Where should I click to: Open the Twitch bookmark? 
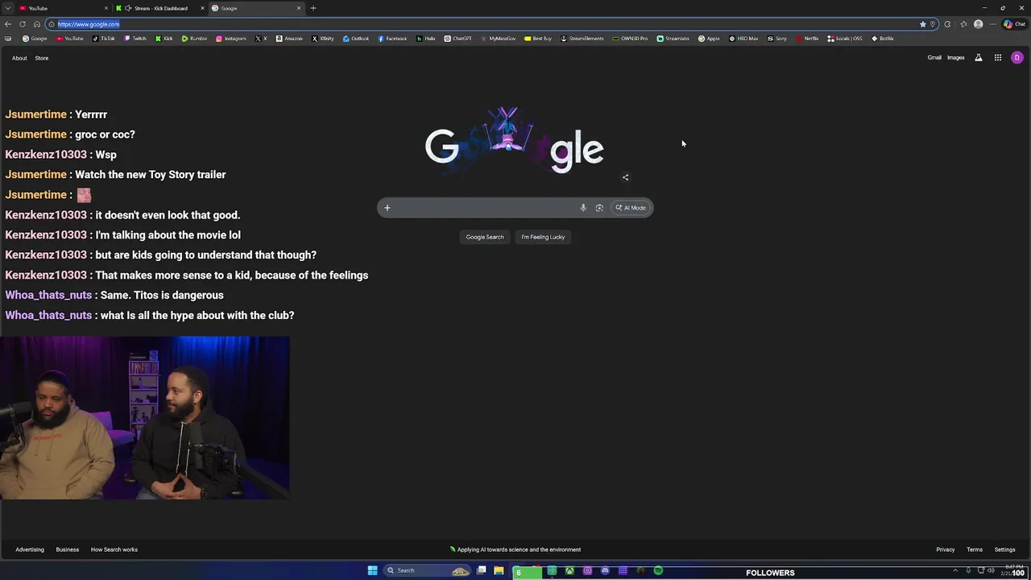(x=135, y=39)
